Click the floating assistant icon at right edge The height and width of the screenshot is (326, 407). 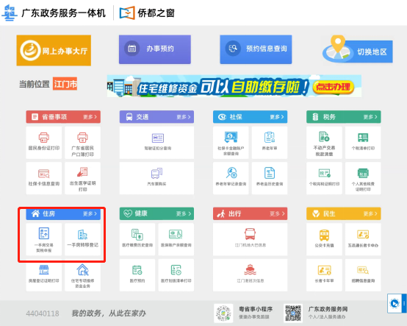pos(395,303)
